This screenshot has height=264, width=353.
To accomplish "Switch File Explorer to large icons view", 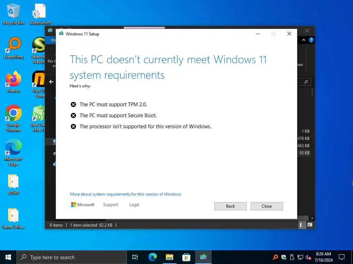I will tap(310, 225).
